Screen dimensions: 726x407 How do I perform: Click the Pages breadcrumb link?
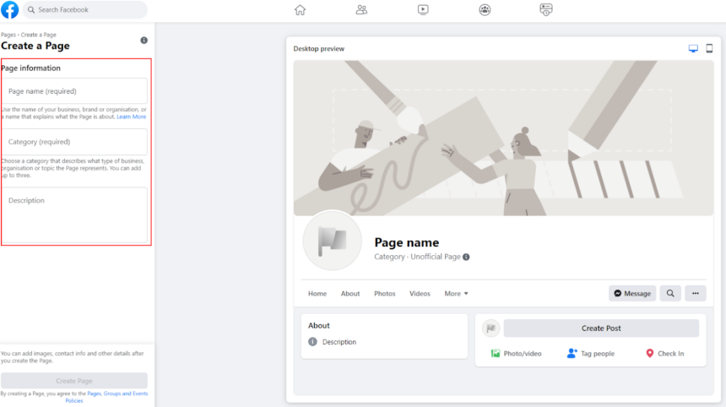click(x=8, y=35)
